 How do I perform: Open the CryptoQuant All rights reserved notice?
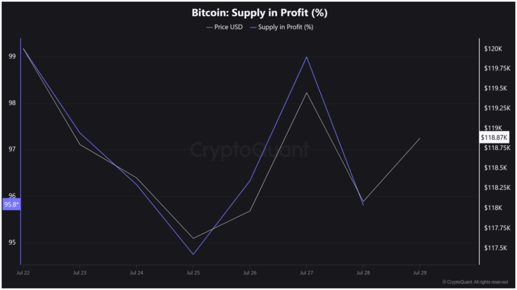pos(475,282)
